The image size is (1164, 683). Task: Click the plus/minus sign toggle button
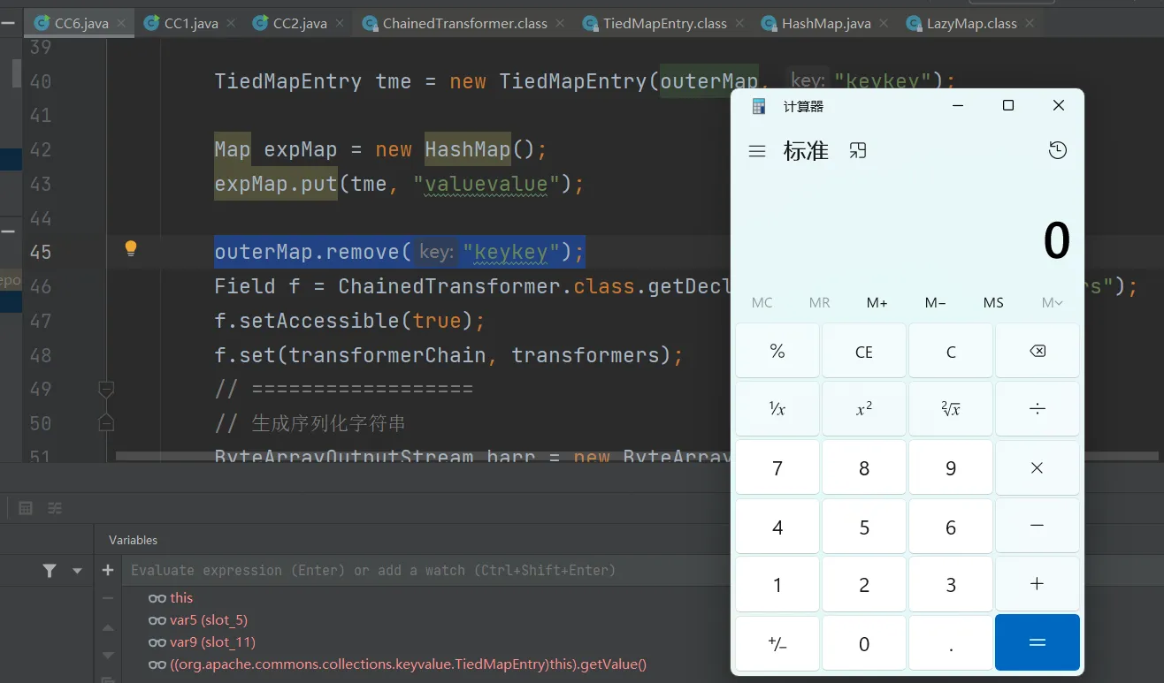pyautogui.click(x=777, y=642)
